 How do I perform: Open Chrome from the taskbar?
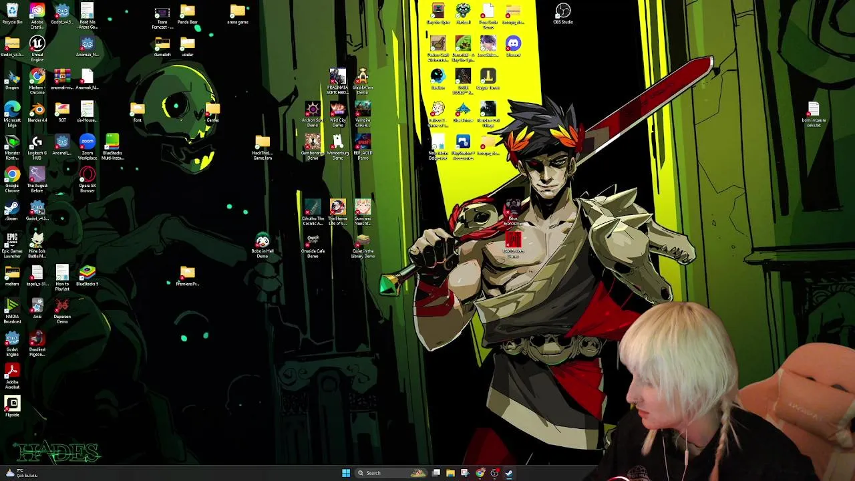[x=480, y=473]
